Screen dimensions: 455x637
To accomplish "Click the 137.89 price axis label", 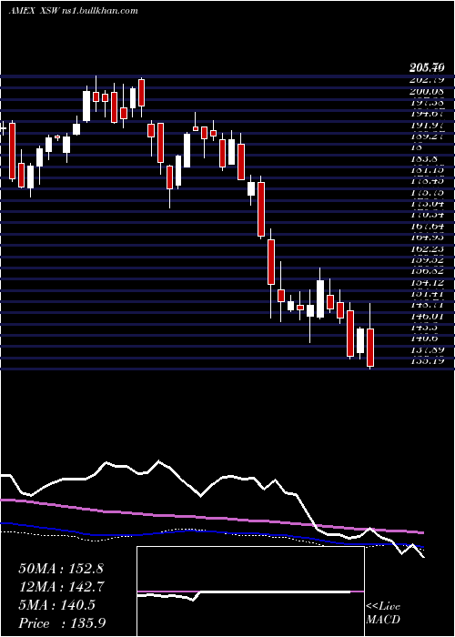I will 426,349.
